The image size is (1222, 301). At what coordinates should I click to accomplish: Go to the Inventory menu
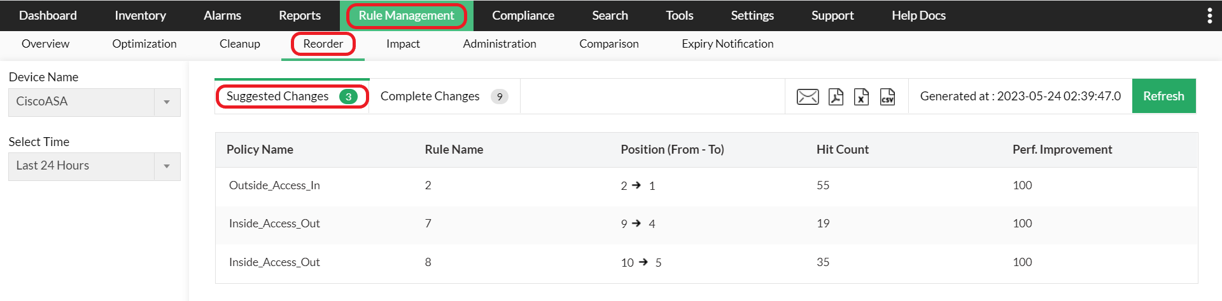[x=140, y=16]
